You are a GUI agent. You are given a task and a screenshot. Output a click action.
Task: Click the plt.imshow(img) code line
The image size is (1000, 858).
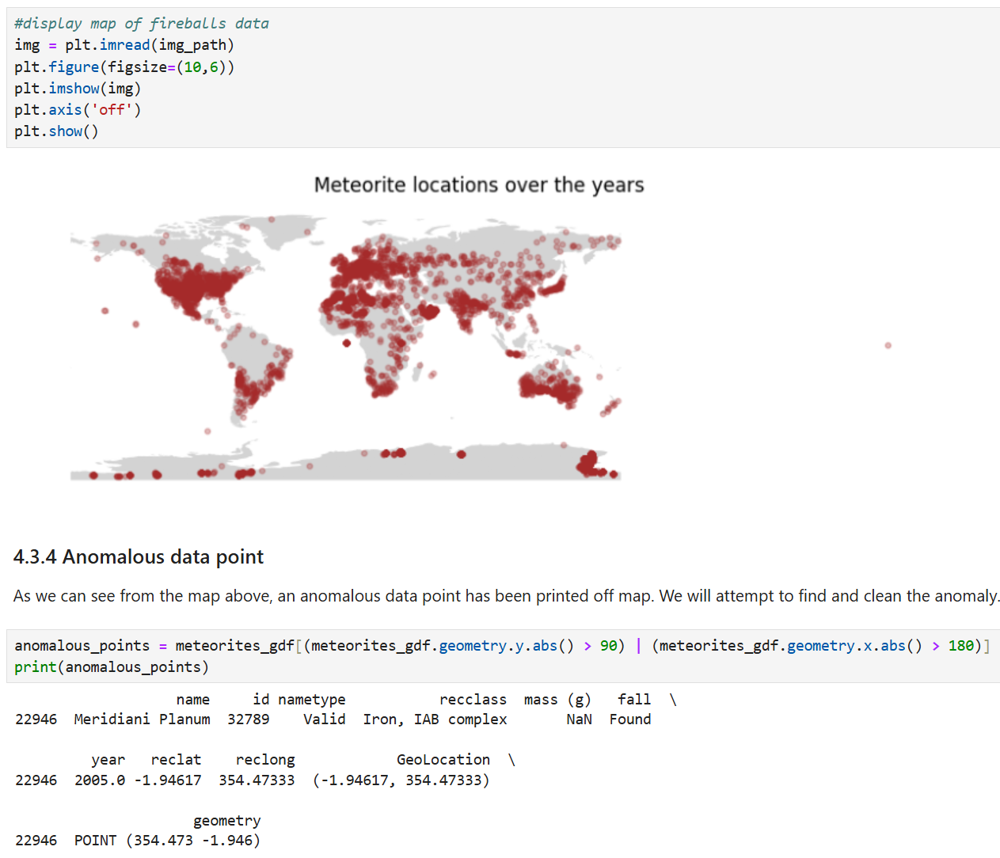pyautogui.click(x=78, y=89)
